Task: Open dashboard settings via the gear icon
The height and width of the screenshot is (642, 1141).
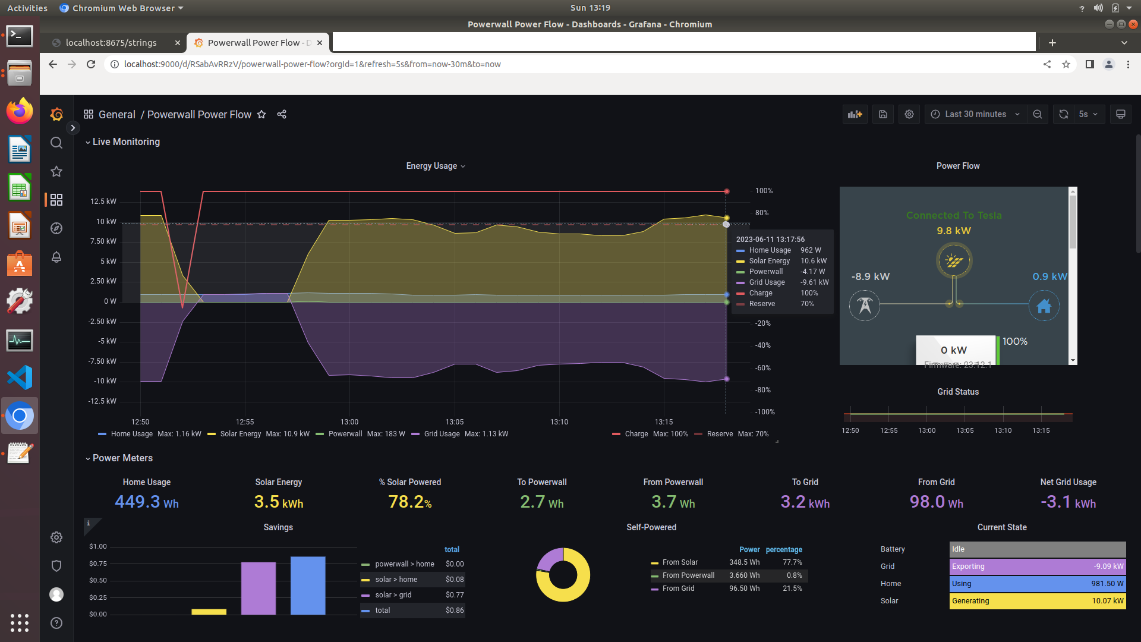Action: [909, 114]
